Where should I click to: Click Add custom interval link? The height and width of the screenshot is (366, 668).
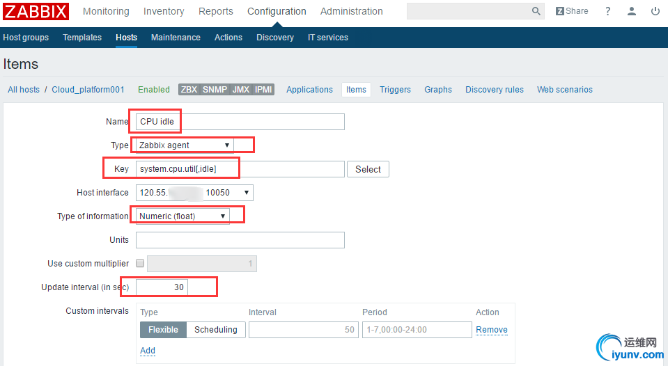(x=148, y=351)
